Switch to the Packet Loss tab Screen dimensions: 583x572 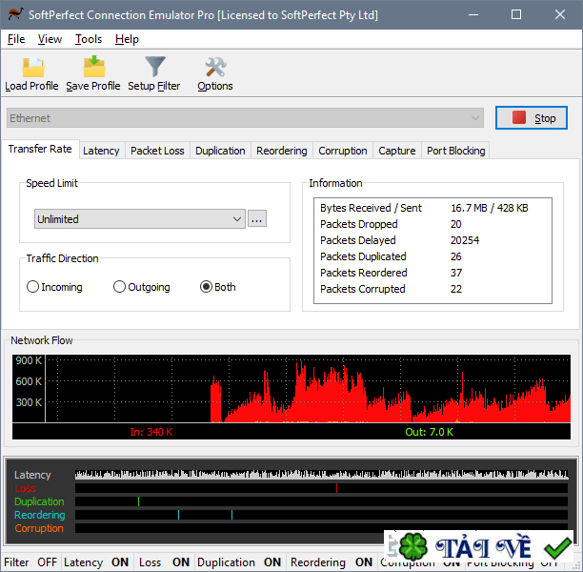point(157,151)
